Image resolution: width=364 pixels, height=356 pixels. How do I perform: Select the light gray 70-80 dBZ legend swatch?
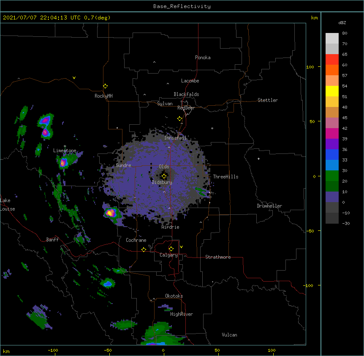[x=332, y=38]
